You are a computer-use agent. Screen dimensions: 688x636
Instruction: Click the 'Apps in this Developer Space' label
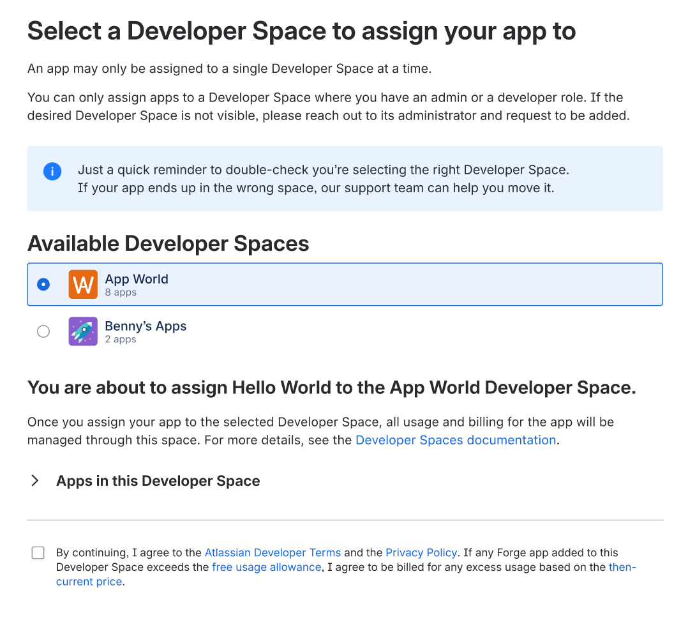tap(158, 481)
